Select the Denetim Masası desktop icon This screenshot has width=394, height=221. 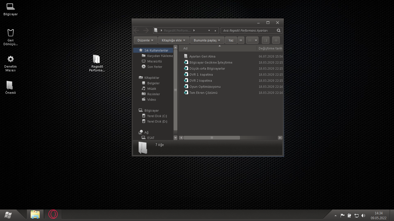click(x=10, y=64)
